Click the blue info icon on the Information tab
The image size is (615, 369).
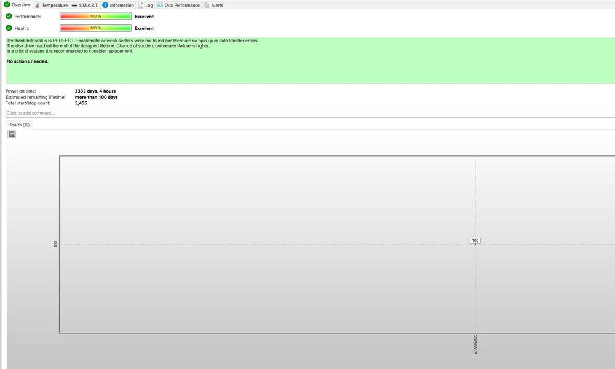pos(105,5)
